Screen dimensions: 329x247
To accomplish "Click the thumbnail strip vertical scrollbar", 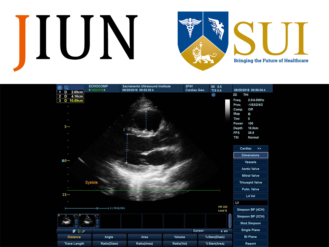I will pyautogui.click(x=230, y=221).
